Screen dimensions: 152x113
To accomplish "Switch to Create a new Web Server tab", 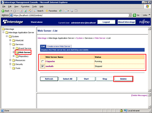I will click(59, 46).
